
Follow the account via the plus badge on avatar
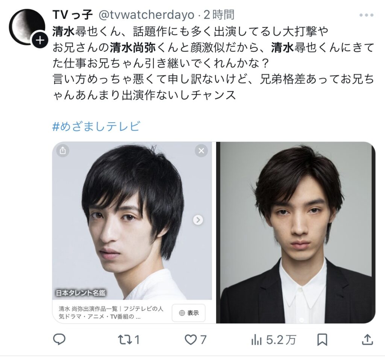[x=40, y=40]
